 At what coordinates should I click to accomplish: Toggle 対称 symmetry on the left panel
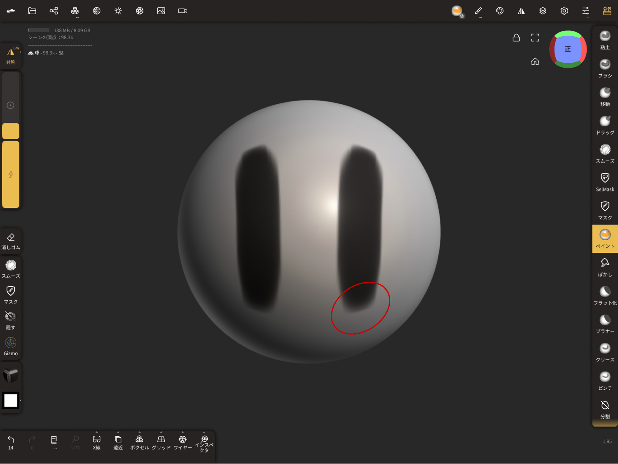tap(11, 56)
